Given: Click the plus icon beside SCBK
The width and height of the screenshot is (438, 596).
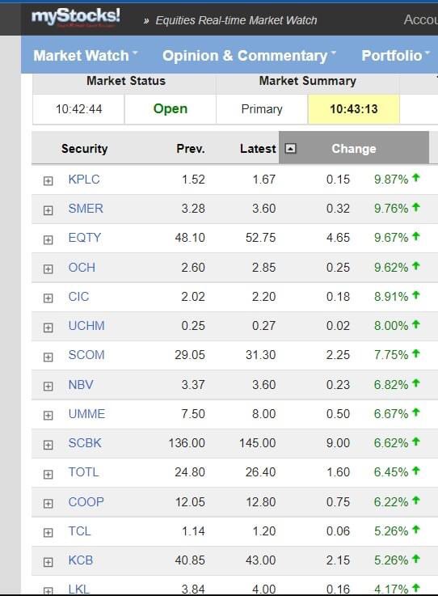Looking at the screenshot, I should point(48,445).
